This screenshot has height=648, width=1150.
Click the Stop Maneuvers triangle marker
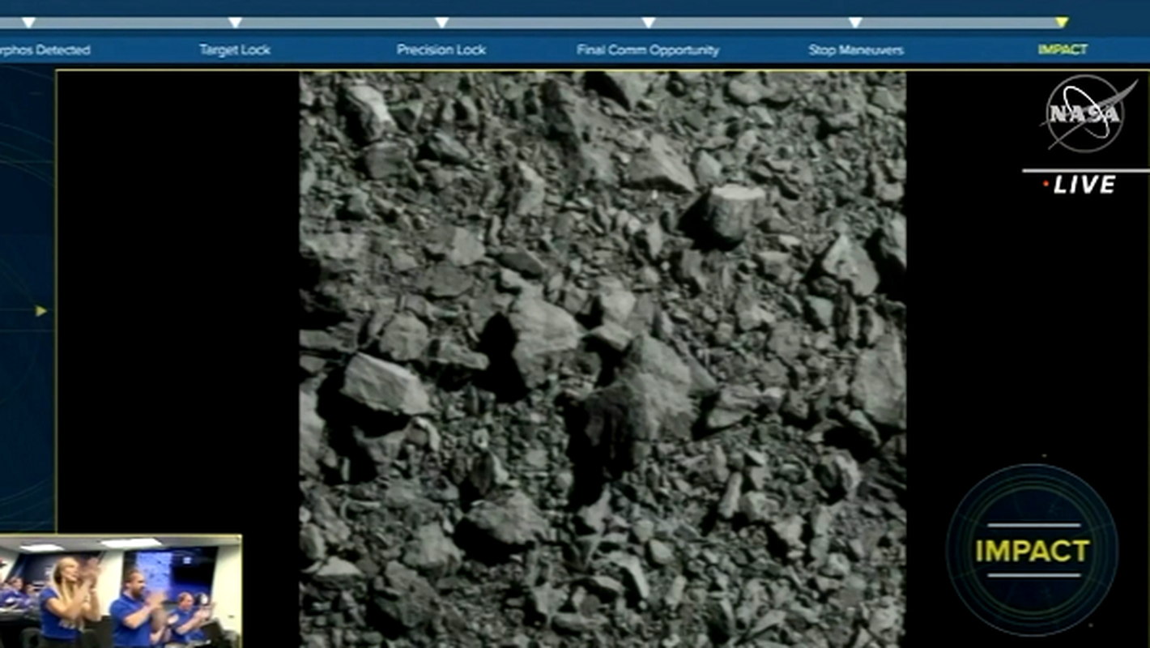coord(855,22)
